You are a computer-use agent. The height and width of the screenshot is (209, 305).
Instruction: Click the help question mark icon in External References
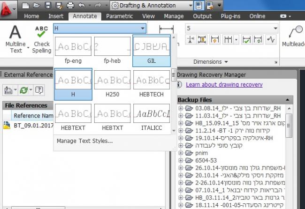(39, 90)
